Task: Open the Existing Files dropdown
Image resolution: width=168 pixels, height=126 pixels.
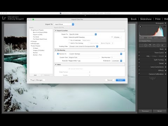Action: coord(83,46)
